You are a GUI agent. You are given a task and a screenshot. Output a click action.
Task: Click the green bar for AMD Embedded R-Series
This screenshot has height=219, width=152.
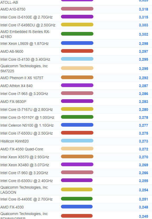point(77,34)
